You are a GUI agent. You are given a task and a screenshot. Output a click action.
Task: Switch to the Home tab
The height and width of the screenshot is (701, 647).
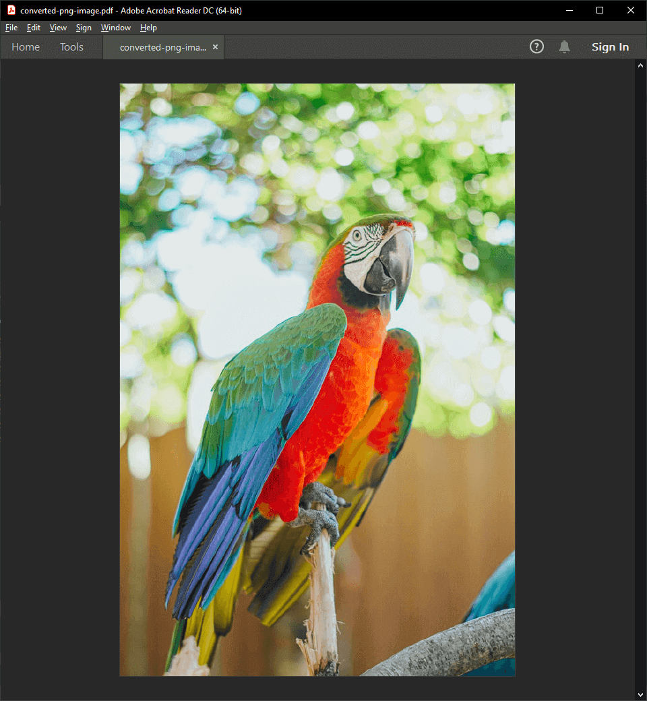(26, 47)
